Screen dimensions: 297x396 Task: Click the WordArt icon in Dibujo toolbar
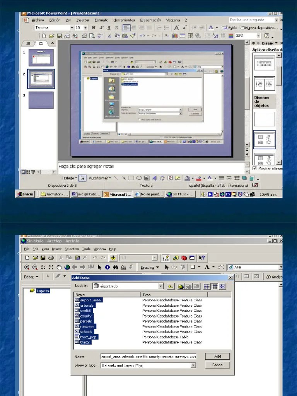155,178
